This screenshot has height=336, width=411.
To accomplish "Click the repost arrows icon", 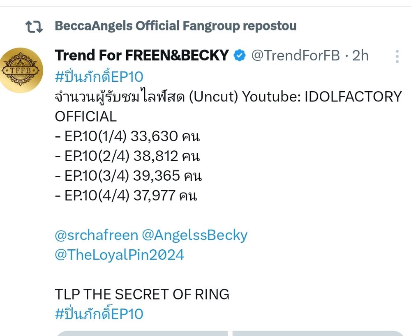I will tap(34, 27).
